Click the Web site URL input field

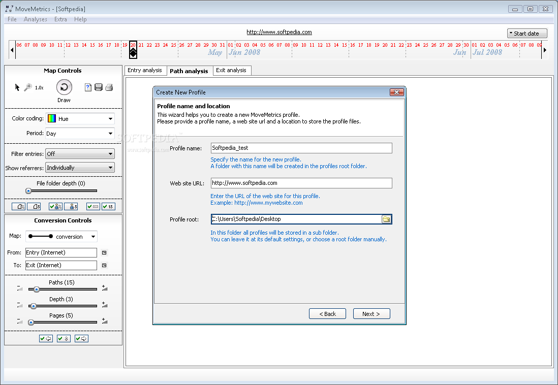click(301, 183)
